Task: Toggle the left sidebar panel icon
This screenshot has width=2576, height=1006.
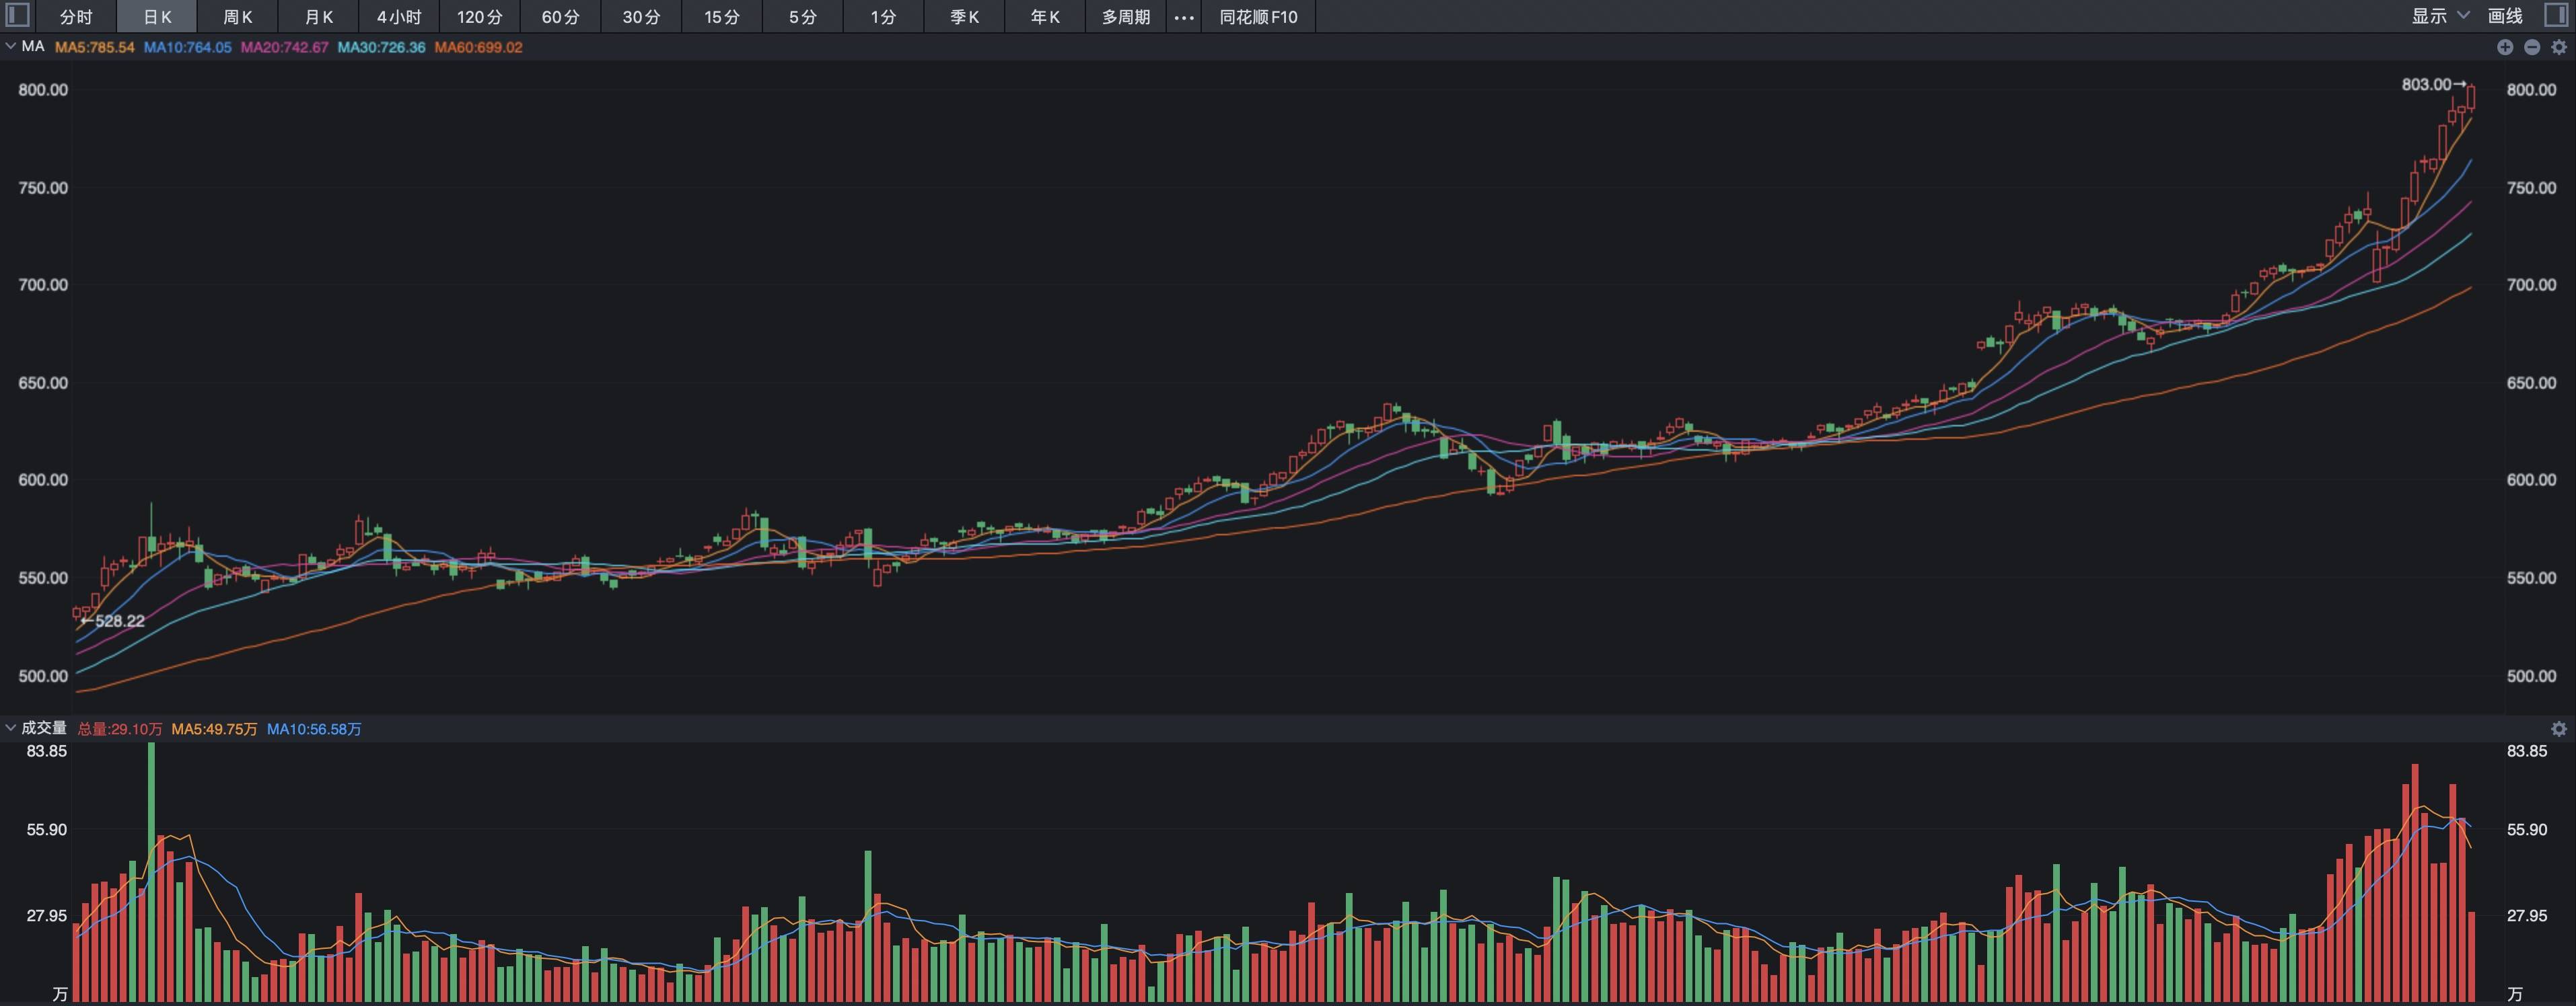Action: coord(17,15)
